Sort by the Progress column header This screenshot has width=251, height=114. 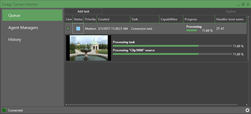pos(199,19)
